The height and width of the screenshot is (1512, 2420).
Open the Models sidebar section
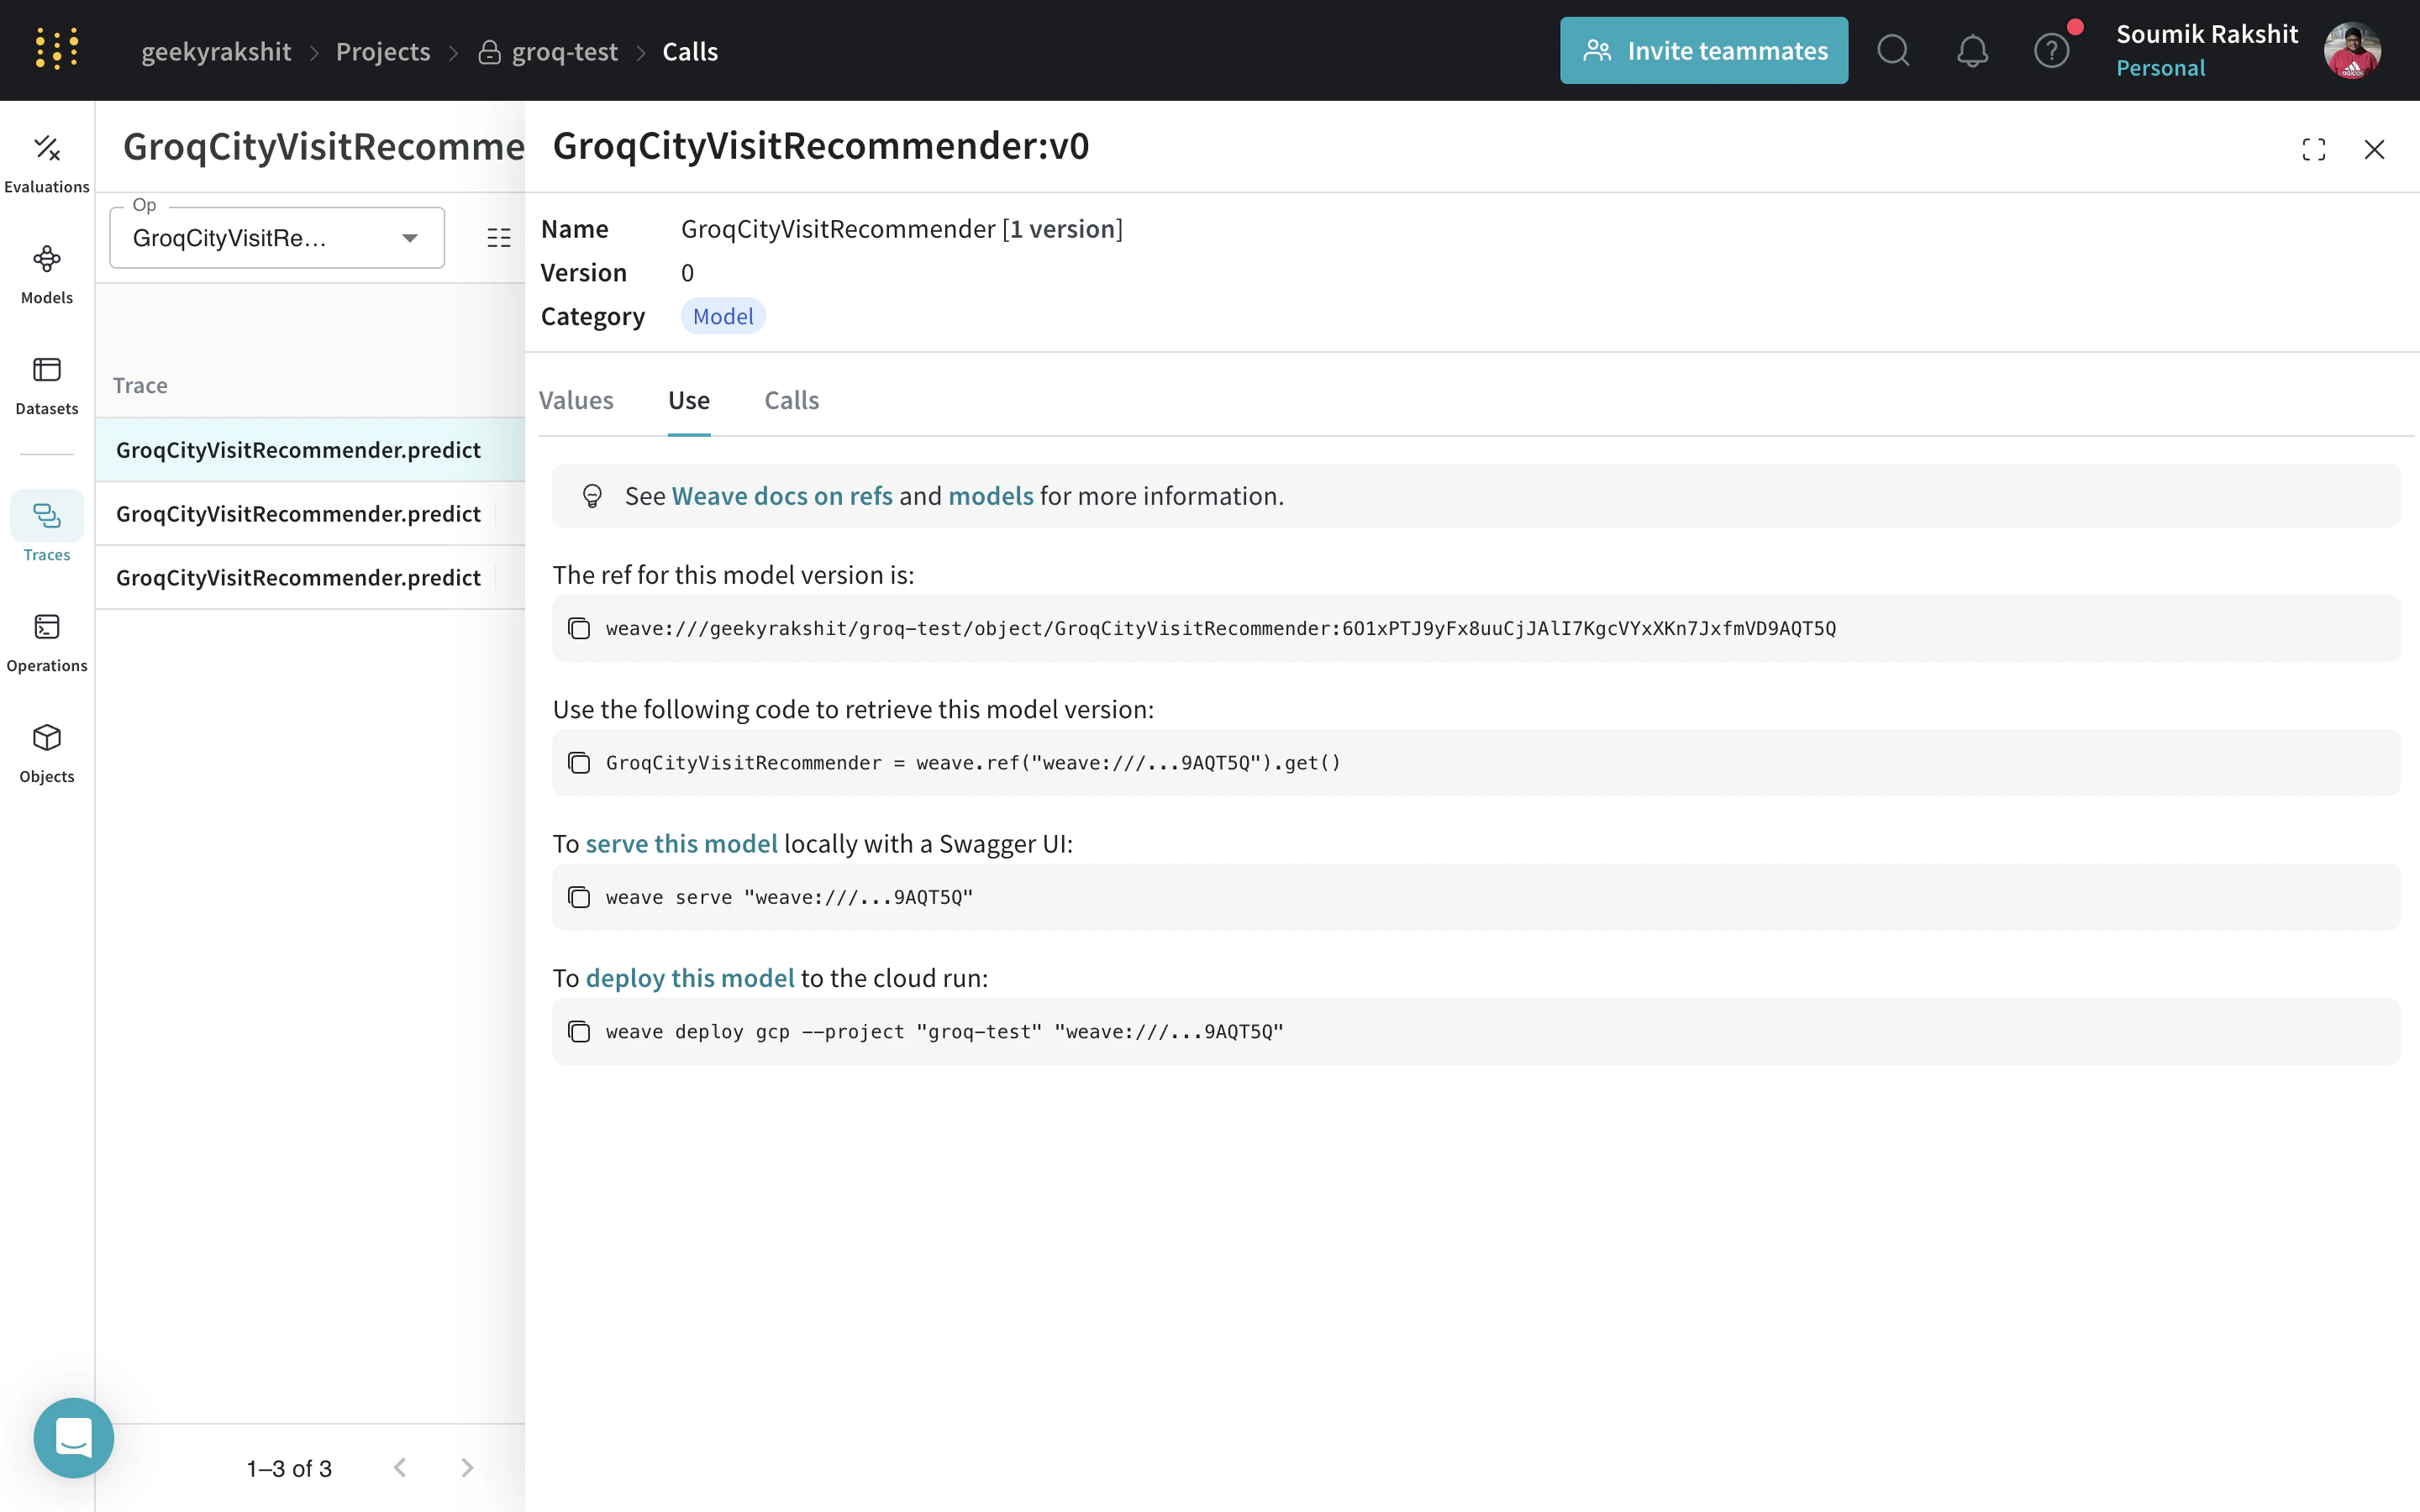[x=47, y=274]
